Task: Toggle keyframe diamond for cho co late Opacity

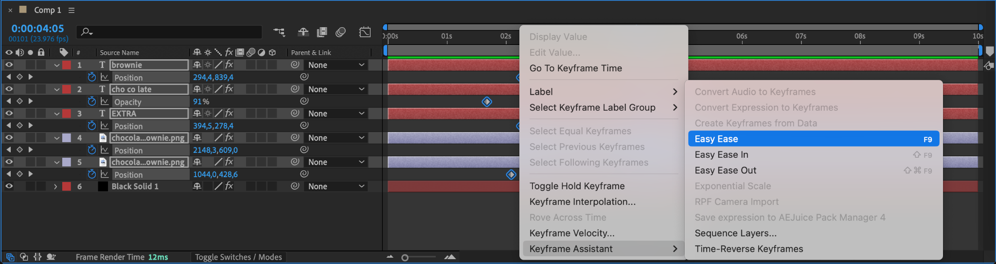Action: (x=19, y=101)
